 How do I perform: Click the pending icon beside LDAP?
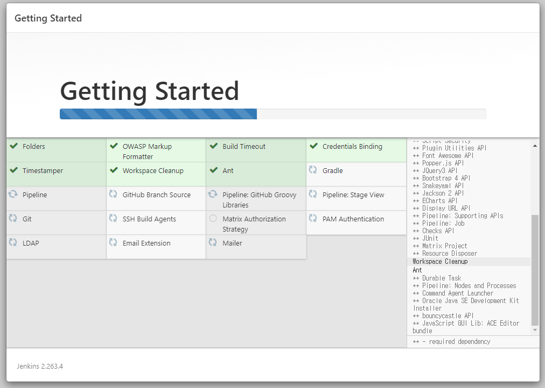pos(13,242)
